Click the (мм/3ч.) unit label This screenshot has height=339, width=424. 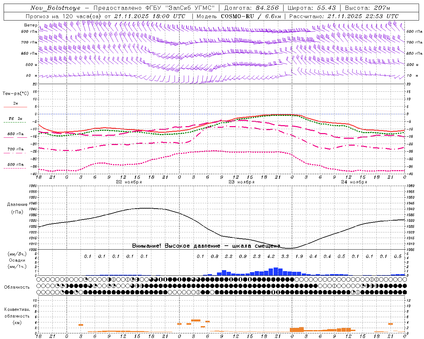17,254
